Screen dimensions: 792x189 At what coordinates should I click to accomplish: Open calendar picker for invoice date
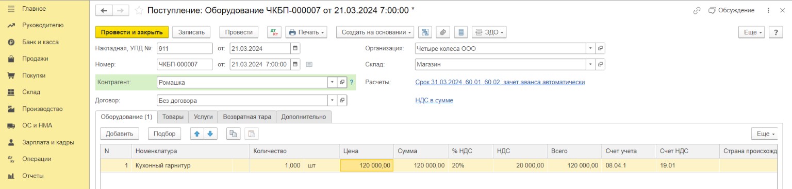click(x=295, y=48)
